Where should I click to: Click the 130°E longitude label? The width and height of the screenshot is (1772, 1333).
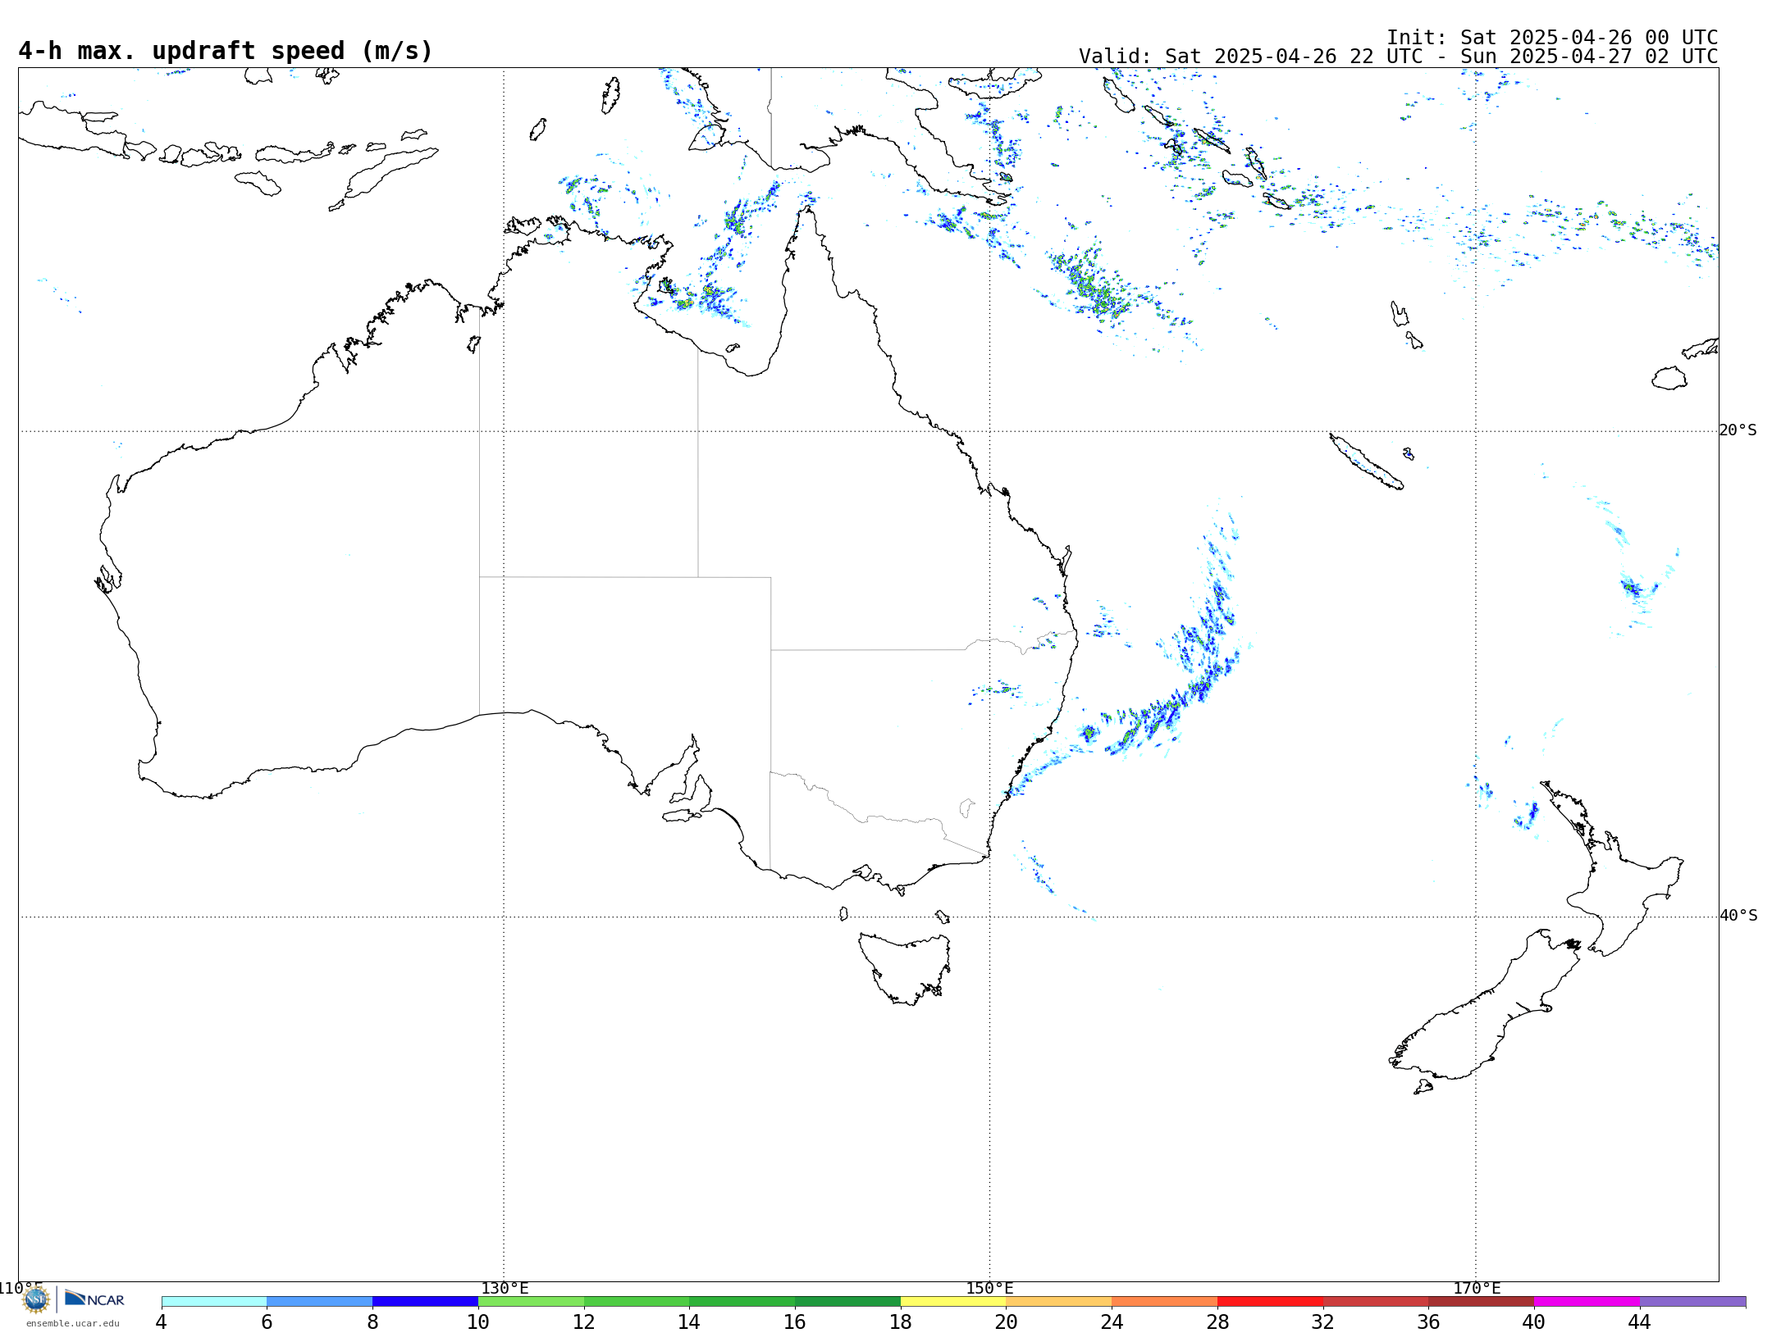(505, 1289)
